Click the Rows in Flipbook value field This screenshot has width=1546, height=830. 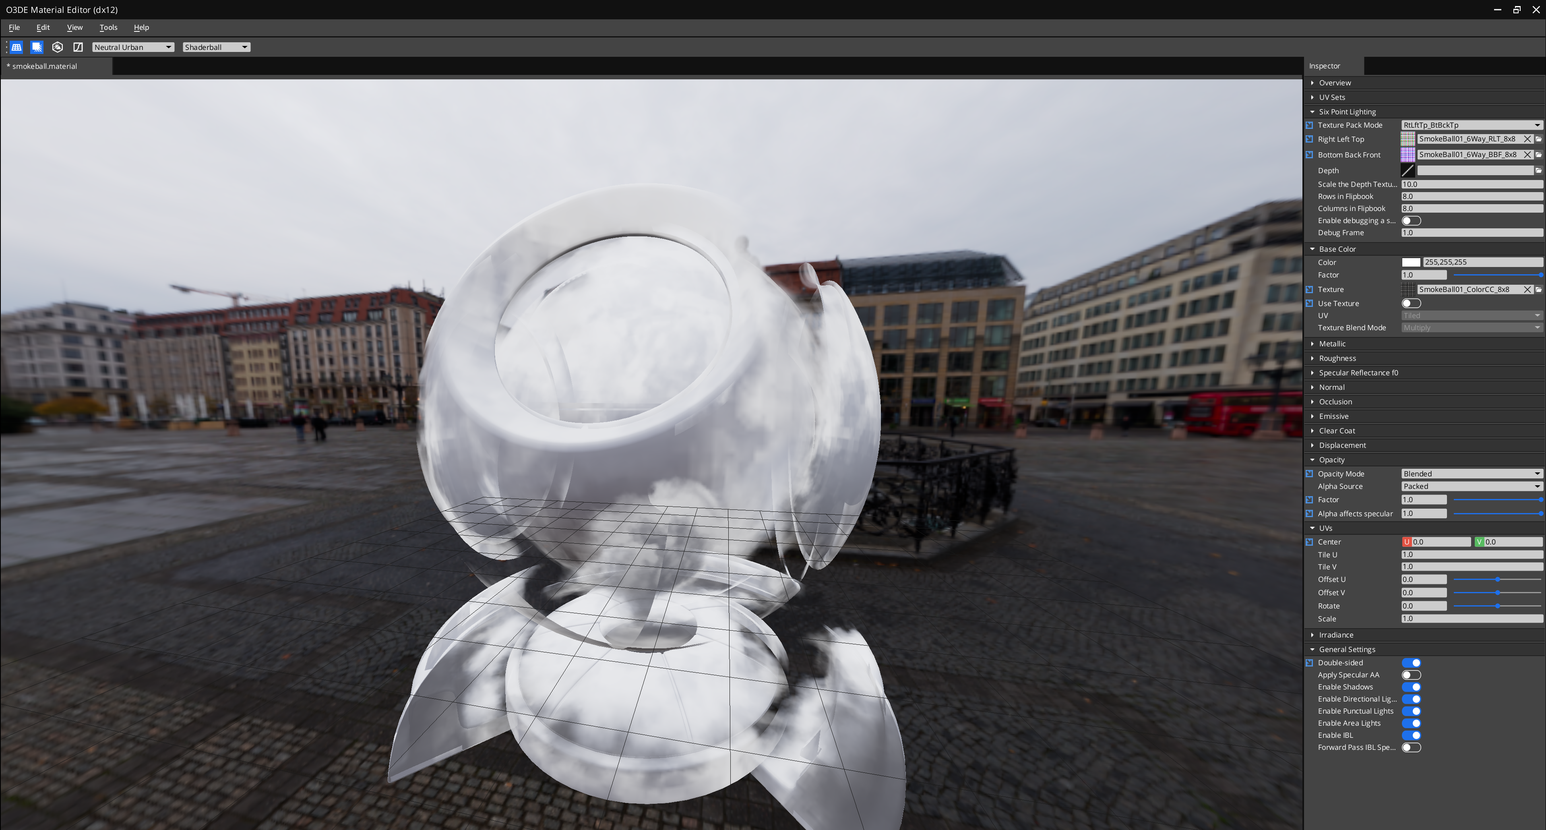pyautogui.click(x=1471, y=197)
